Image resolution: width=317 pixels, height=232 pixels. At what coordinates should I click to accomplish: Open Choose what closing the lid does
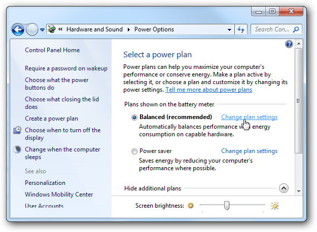click(62, 103)
